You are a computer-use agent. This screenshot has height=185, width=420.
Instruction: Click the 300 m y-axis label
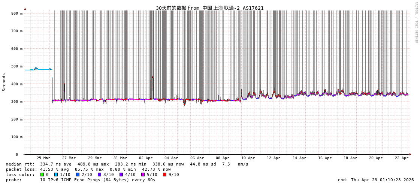17,101
